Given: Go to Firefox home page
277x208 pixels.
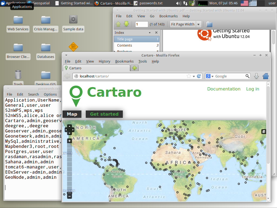Looking at the screenshot, I should click(x=266, y=76).
